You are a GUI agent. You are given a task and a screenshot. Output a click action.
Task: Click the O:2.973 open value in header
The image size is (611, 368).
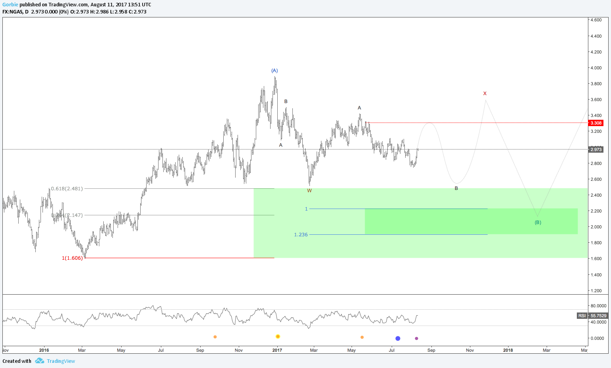click(79, 12)
